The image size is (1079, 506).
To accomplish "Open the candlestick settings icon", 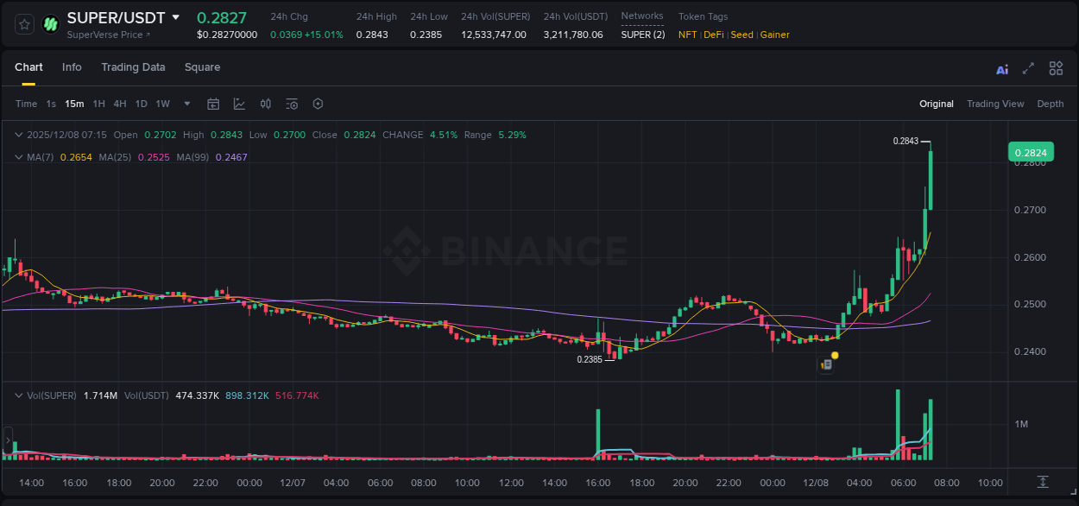I will pyautogui.click(x=265, y=104).
